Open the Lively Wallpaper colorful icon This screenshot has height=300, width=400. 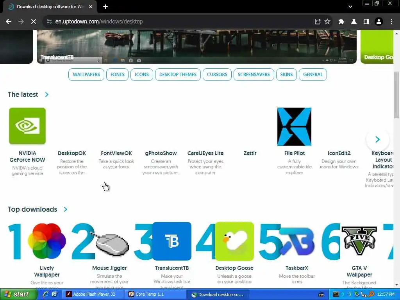(x=47, y=241)
